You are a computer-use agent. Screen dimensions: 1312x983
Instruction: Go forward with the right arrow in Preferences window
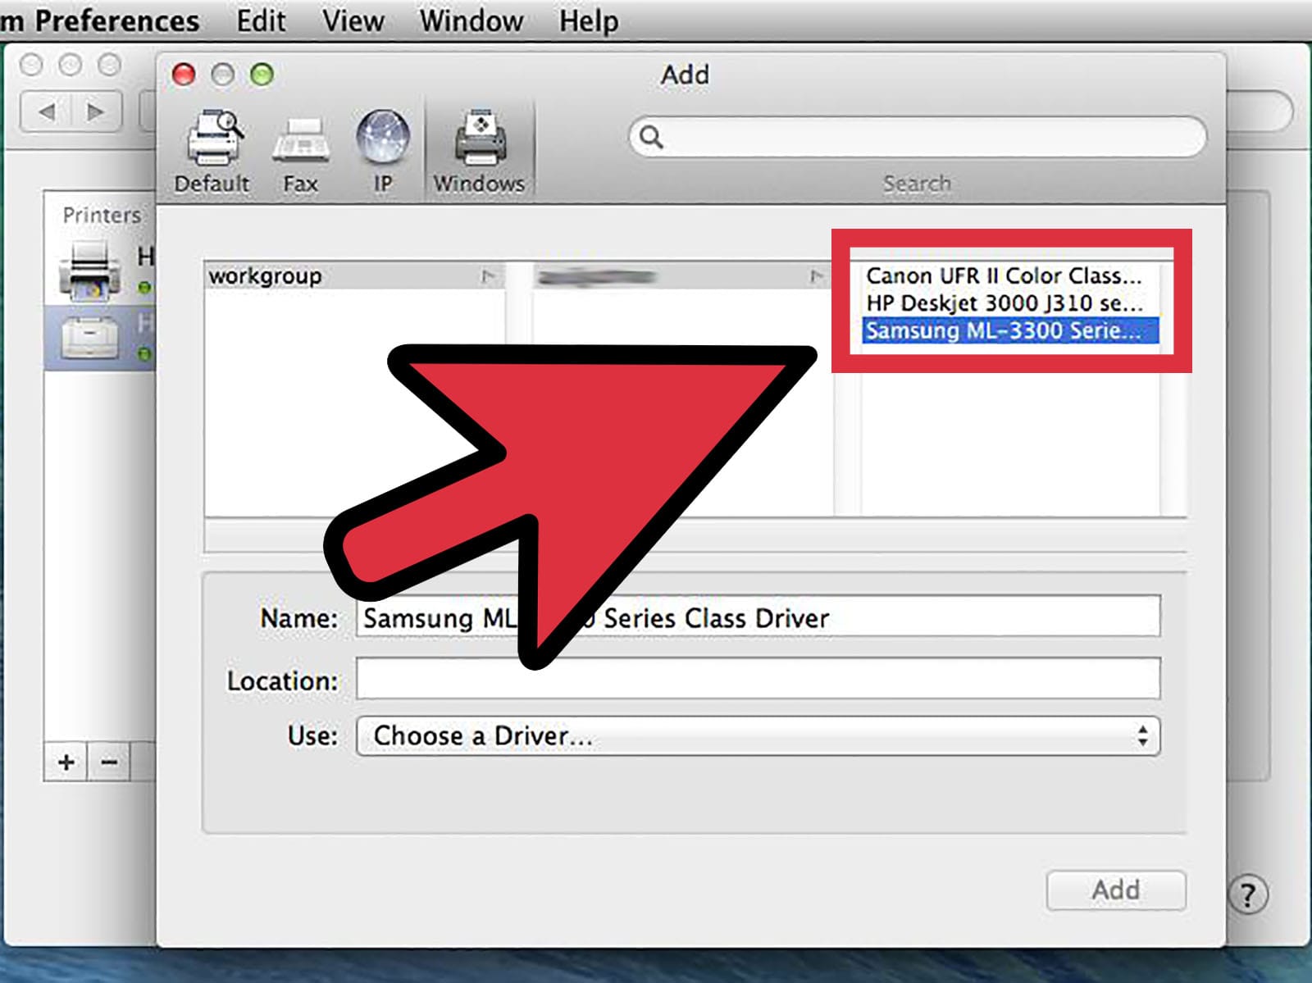pos(96,111)
